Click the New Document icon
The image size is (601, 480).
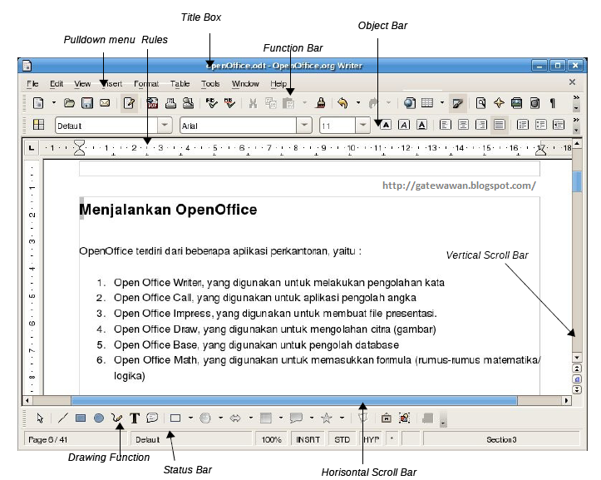click(38, 103)
